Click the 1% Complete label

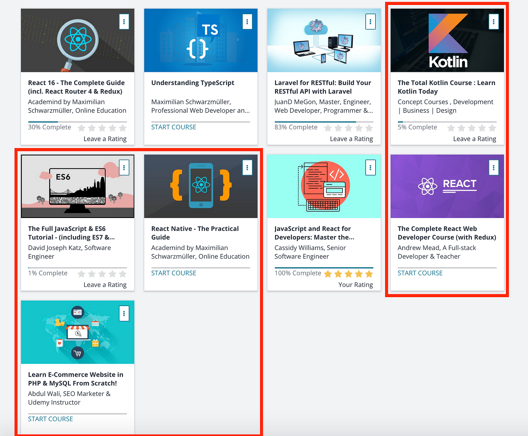(x=48, y=273)
